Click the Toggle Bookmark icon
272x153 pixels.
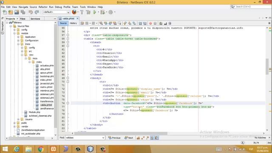pos(134,23)
